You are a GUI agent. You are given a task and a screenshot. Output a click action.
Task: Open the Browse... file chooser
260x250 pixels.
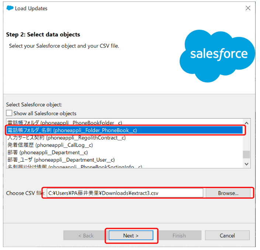pyautogui.click(x=228, y=193)
